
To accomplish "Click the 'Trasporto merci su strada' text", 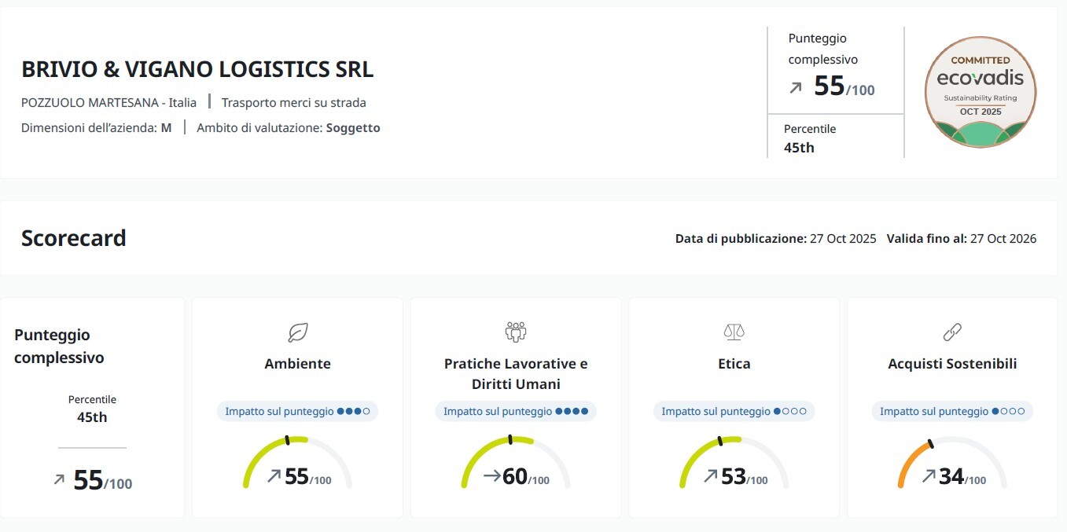I will pos(294,102).
